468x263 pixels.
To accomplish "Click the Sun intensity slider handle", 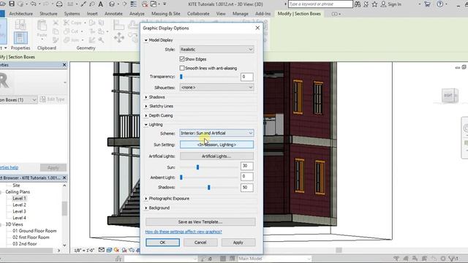I will tap(197, 167).
